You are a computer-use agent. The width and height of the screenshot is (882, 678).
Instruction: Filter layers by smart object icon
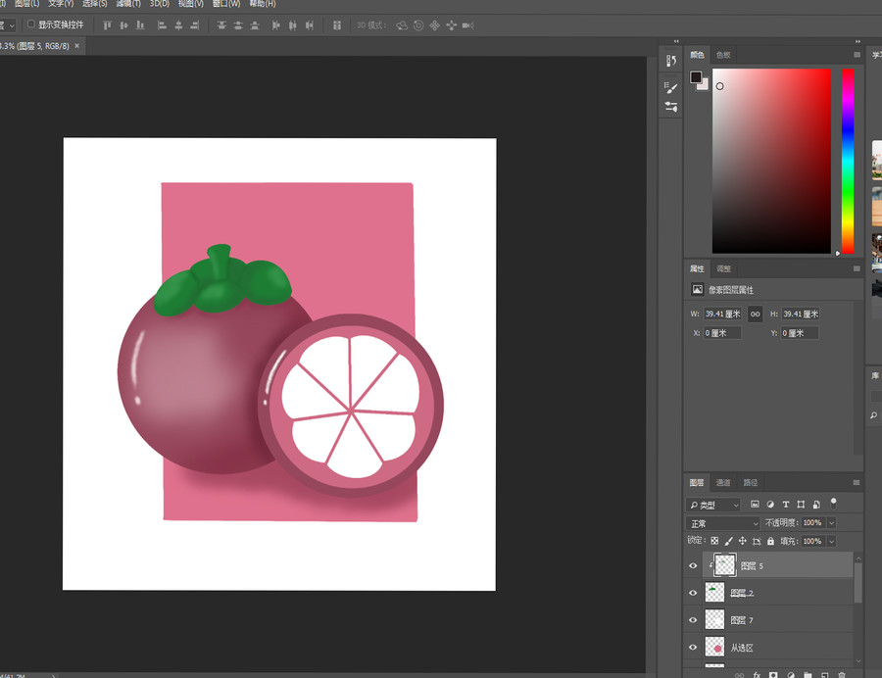816,505
